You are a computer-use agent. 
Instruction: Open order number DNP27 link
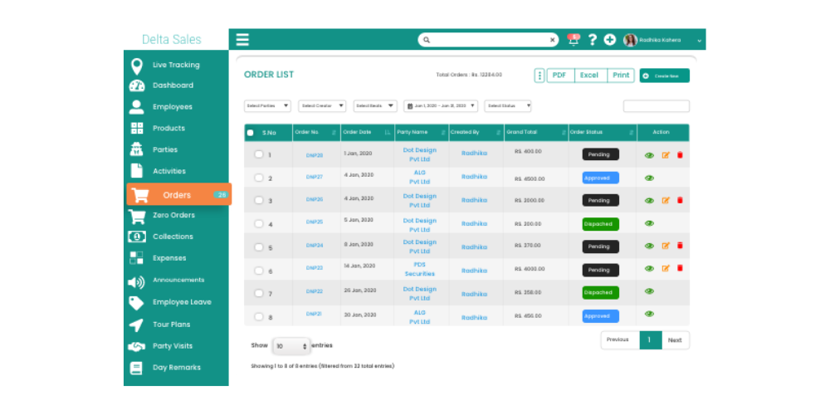click(x=315, y=178)
